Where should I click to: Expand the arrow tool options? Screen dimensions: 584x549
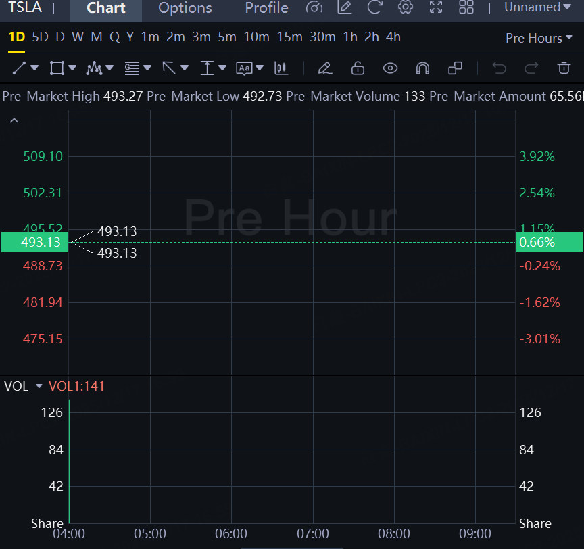tap(185, 68)
